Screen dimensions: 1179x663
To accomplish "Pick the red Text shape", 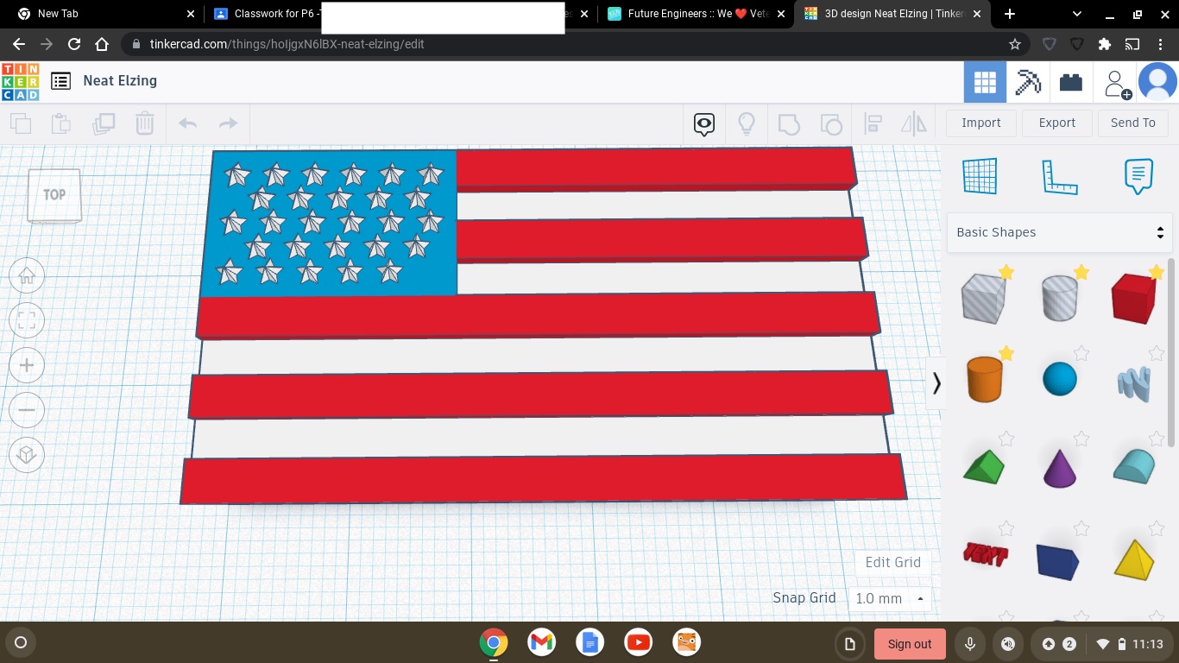I will [985, 554].
